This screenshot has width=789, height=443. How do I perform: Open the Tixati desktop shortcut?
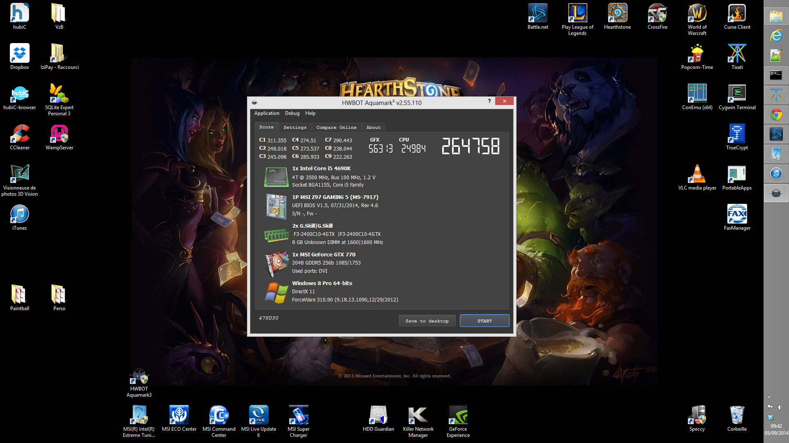click(x=737, y=57)
